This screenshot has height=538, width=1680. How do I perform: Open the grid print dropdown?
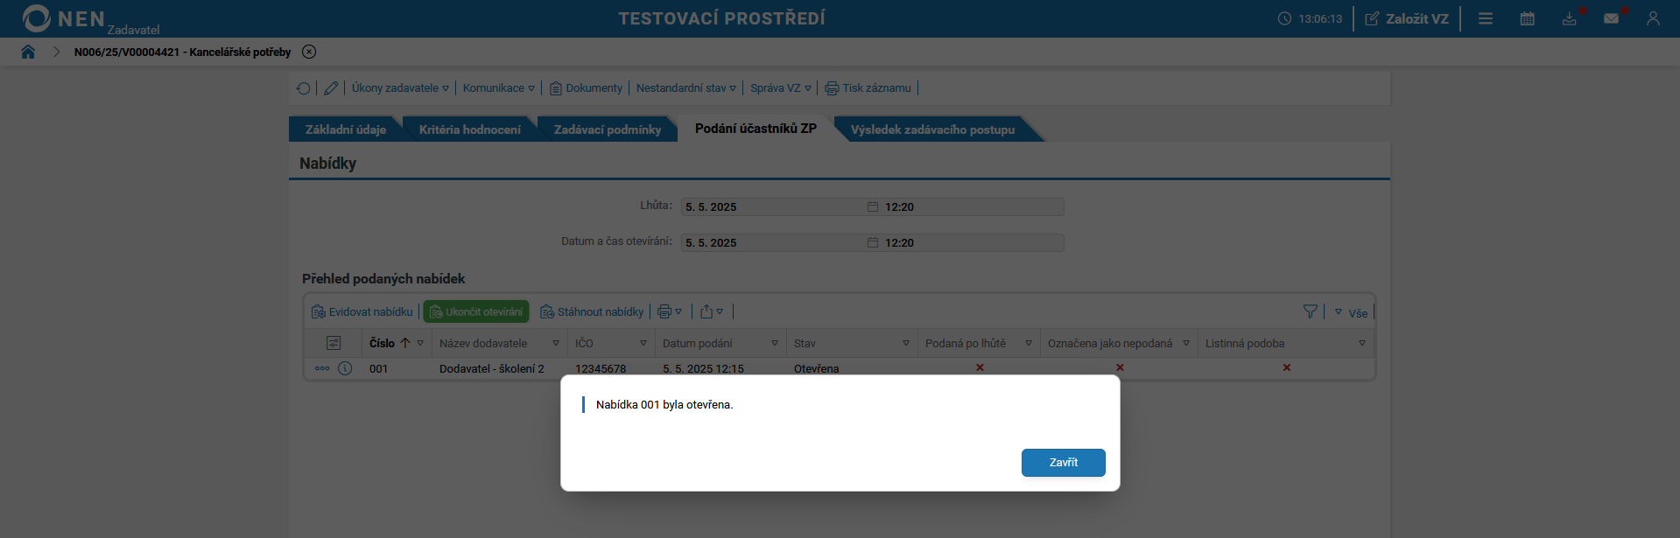tap(670, 312)
